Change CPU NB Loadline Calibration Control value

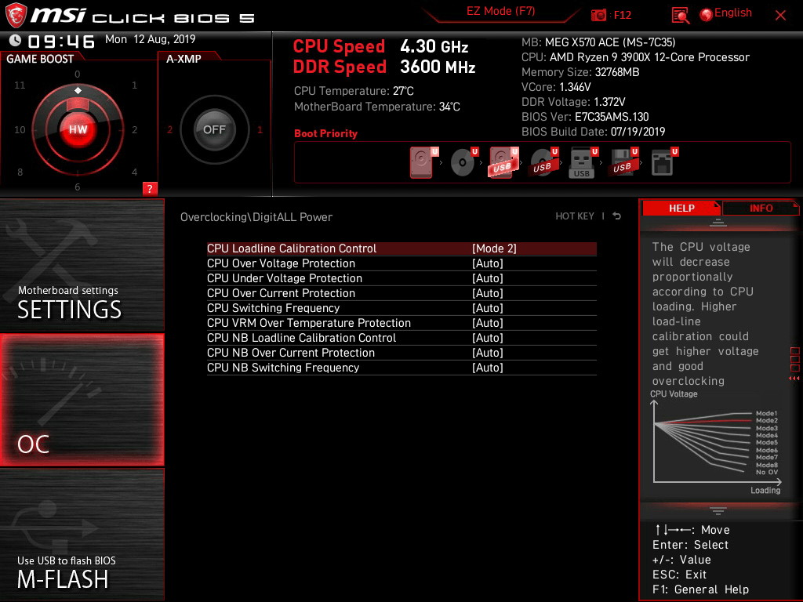[x=488, y=337]
